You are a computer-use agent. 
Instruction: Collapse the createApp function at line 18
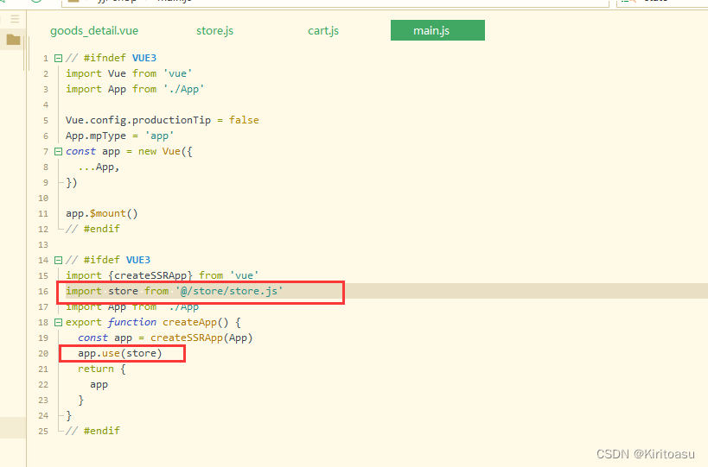58,322
